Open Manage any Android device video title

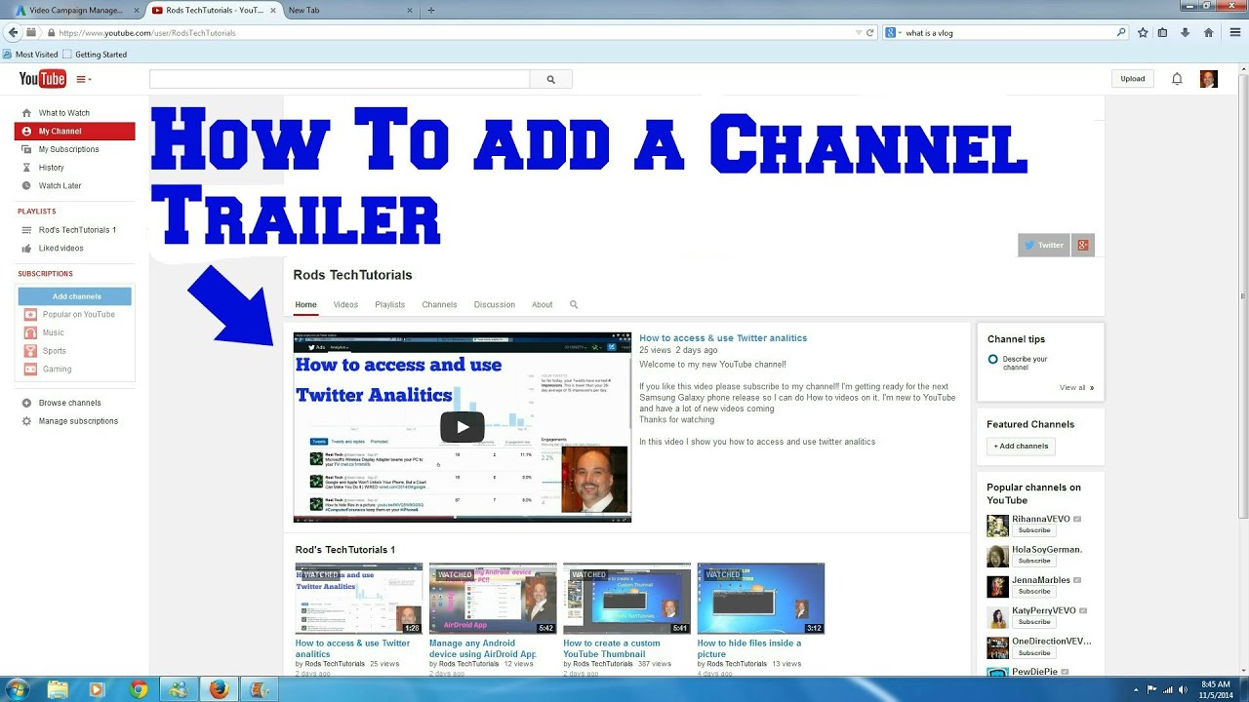pos(483,648)
